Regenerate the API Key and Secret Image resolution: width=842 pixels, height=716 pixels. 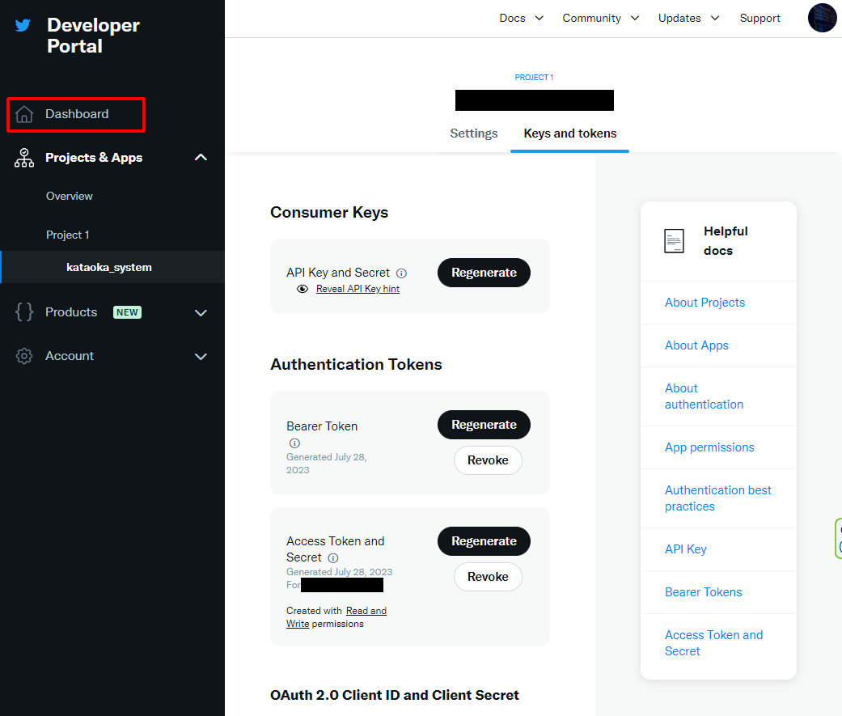(484, 273)
